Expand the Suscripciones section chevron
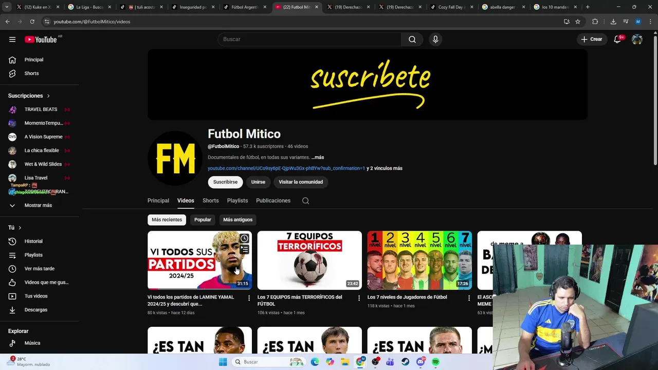Viewport: 658px width, 370px height. point(48,96)
